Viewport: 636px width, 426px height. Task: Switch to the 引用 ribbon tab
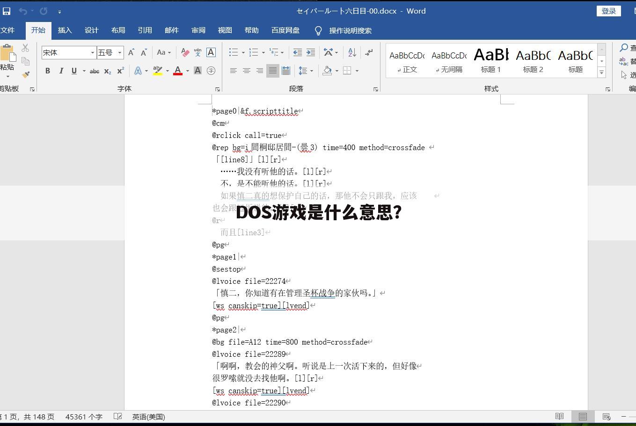(145, 30)
